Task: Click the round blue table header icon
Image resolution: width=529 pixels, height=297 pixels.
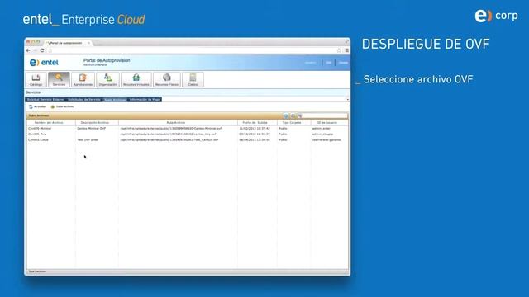Action: (286, 115)
